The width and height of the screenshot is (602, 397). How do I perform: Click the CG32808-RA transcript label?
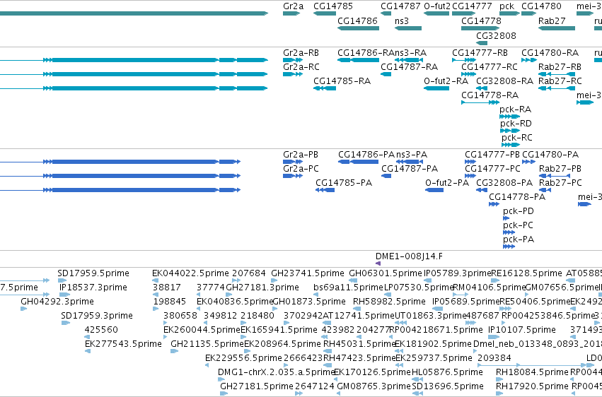pos(504,81)
